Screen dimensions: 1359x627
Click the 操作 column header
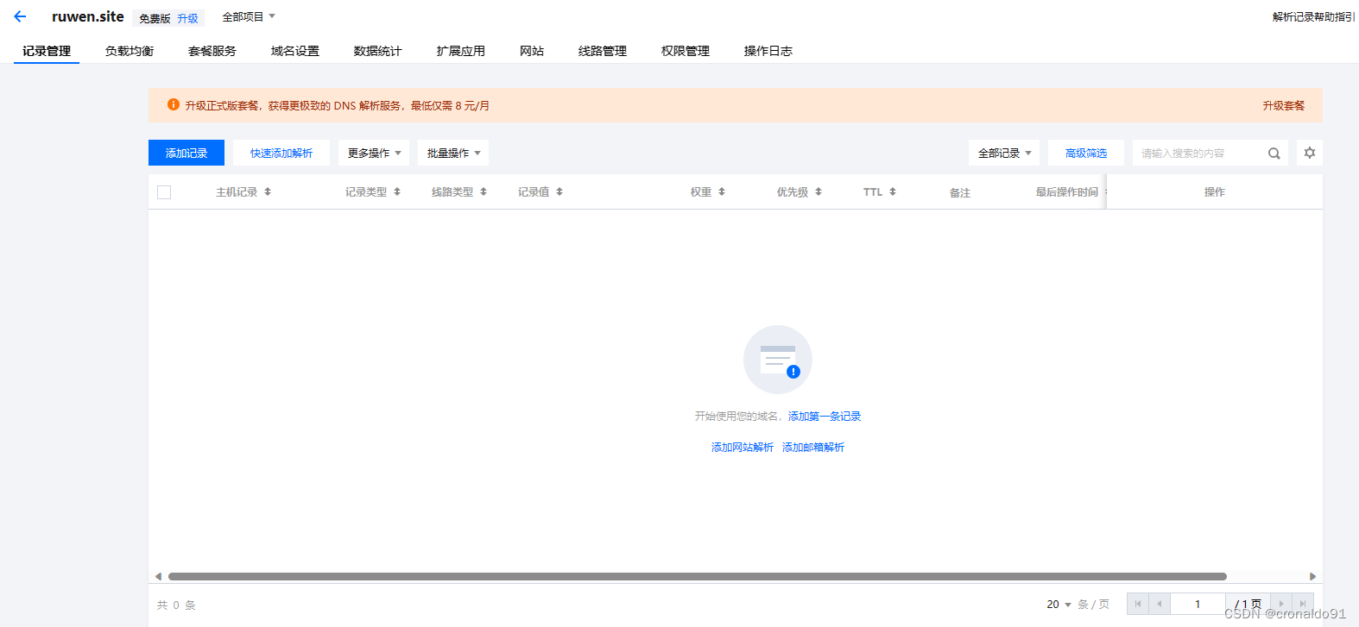1215,191
